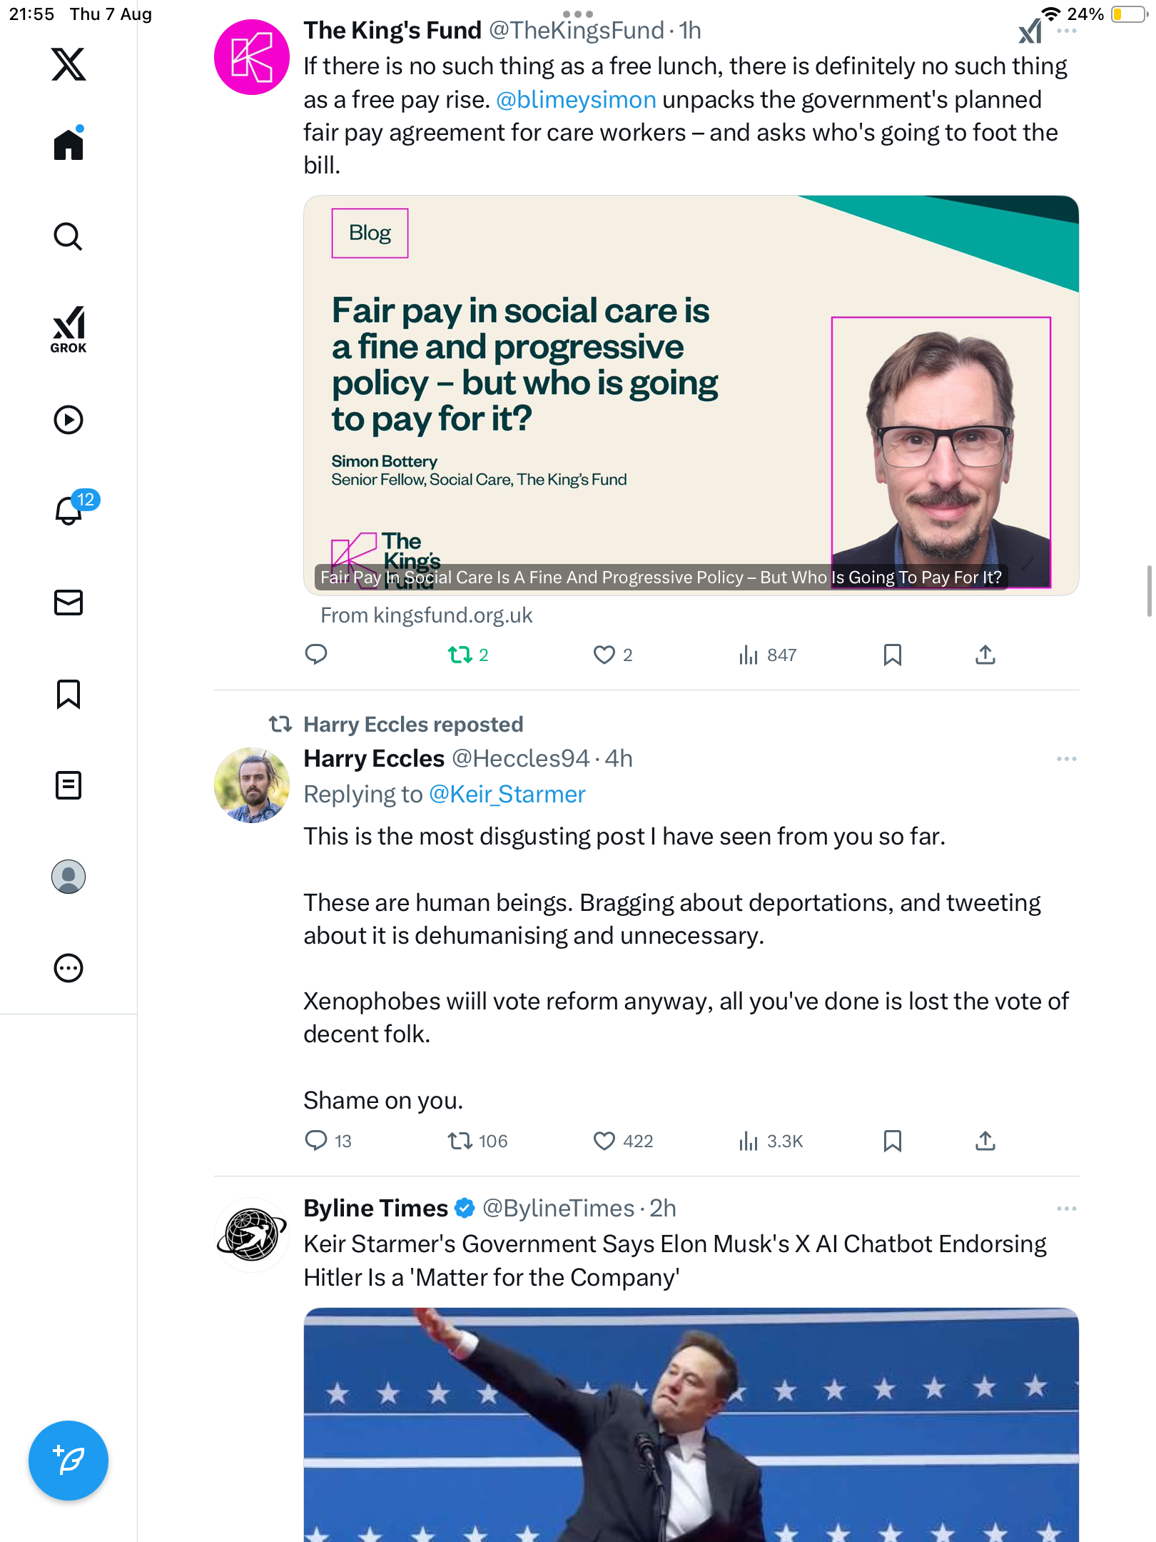1156x1542 pixels.
Task: Open more options on Byline Times post
Action: click(1066, 1209)
